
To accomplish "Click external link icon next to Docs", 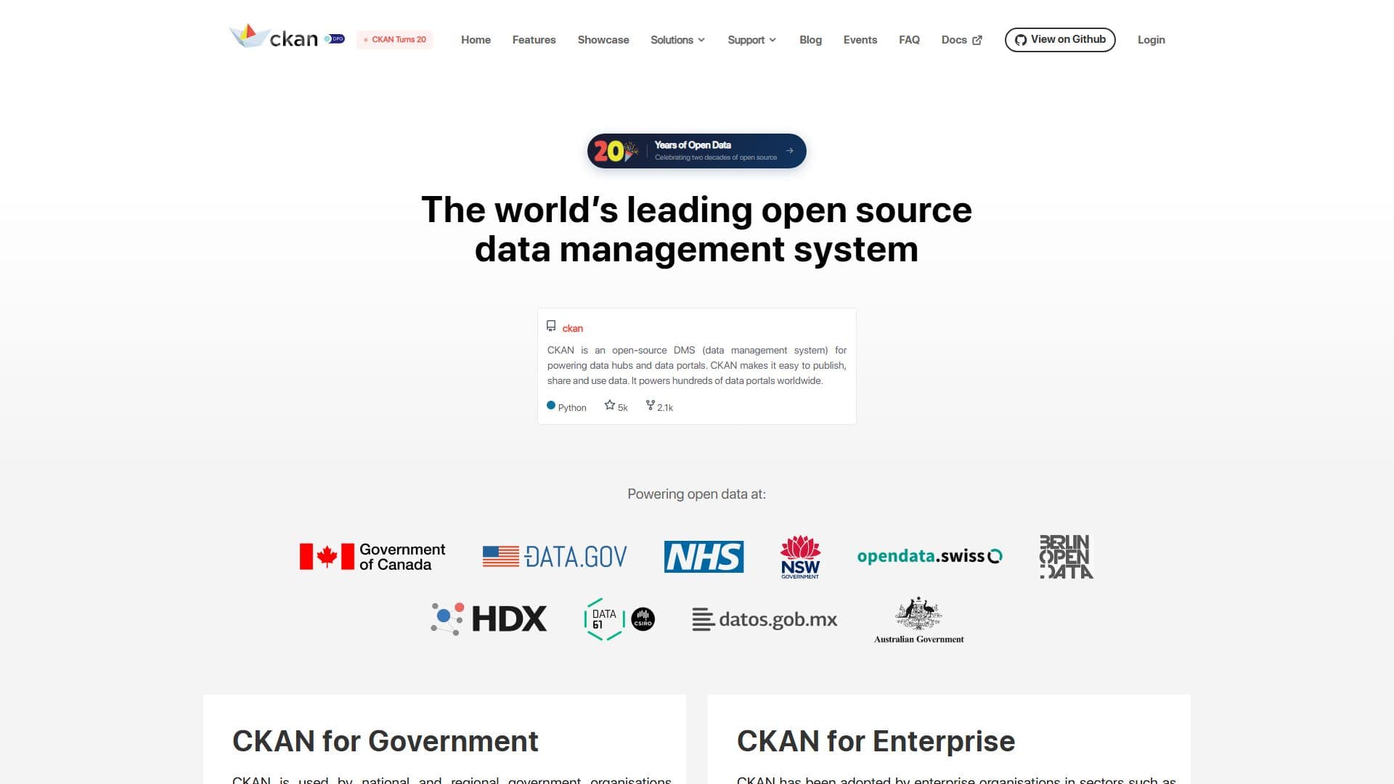I will tap(977, 40).
